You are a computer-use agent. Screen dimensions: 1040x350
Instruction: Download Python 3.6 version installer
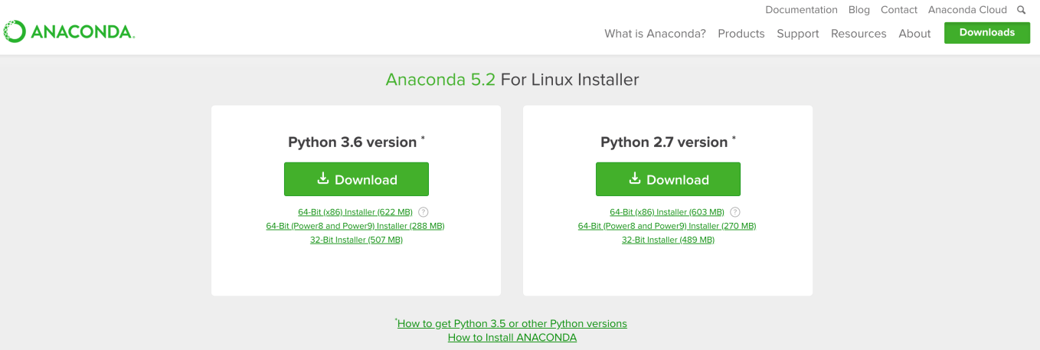click(356, 179)
